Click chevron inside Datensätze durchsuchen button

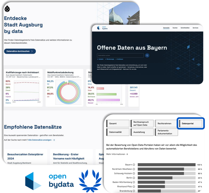(x=32, y=51)
